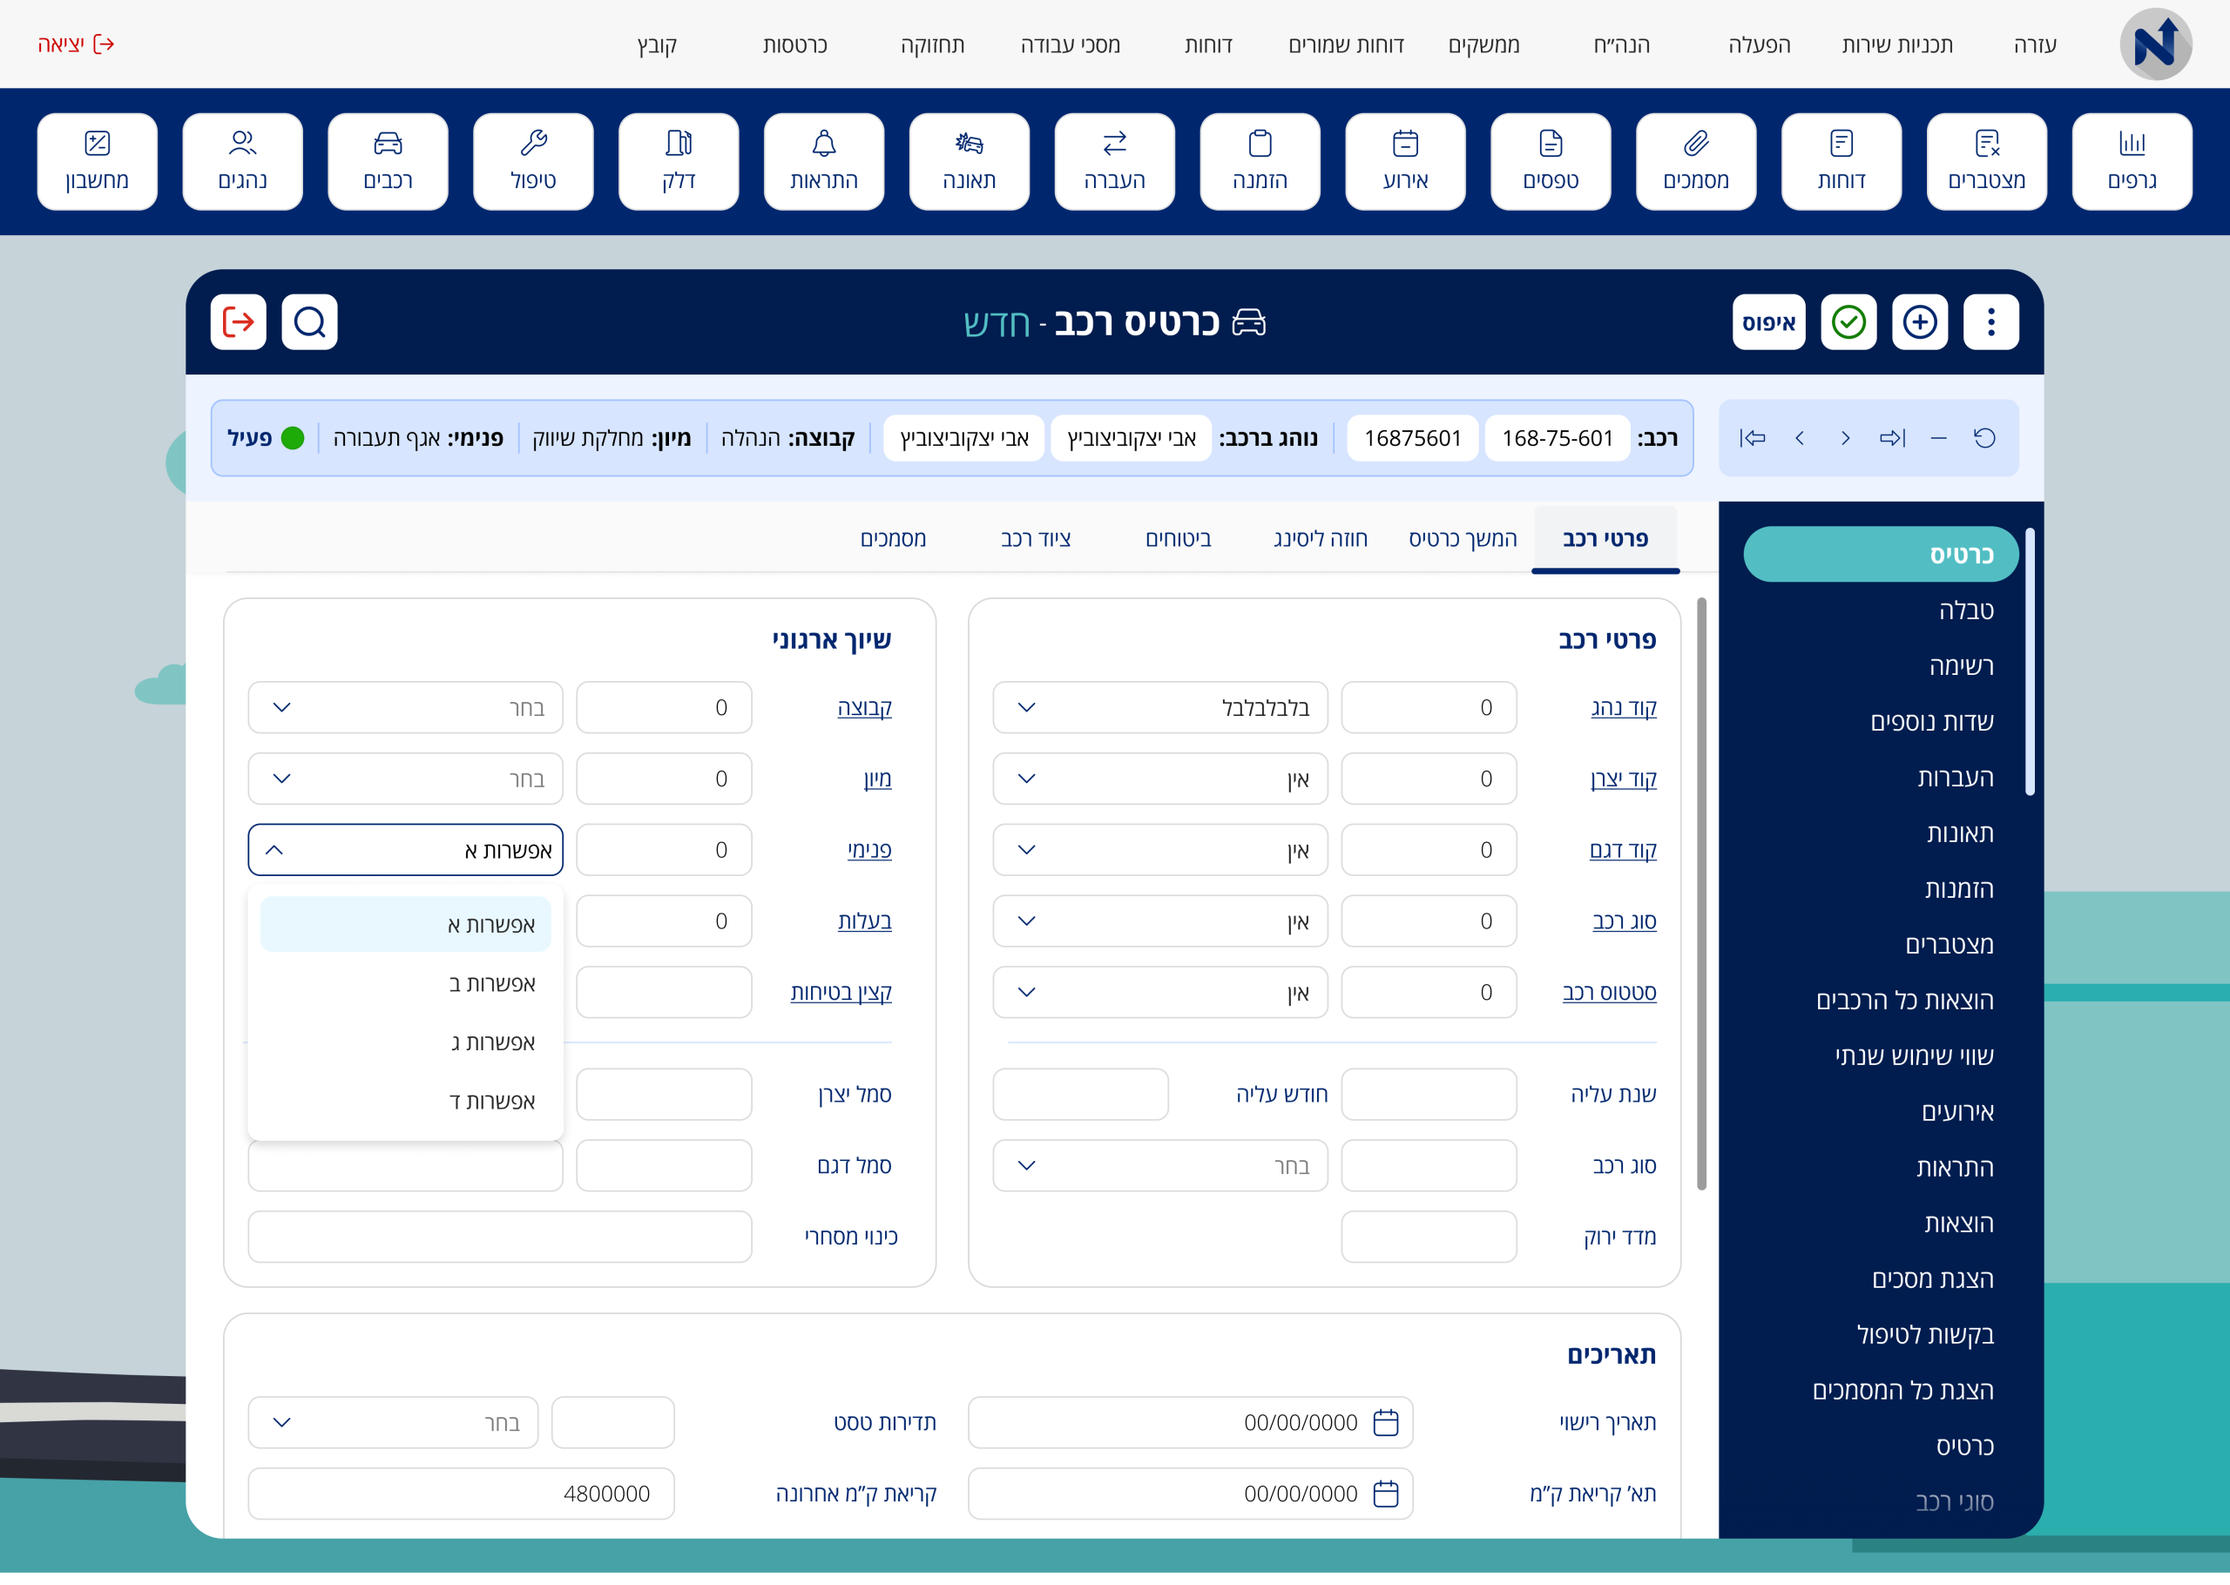Collapse the open פנימי dropdown chevron

pyautogui.click(x=274, y=850)
